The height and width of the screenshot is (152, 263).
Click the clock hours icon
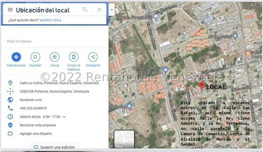tap(10, 117)
